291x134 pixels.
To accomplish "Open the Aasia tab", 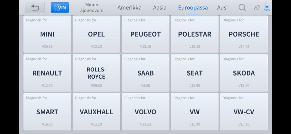I will pos(160,8).
